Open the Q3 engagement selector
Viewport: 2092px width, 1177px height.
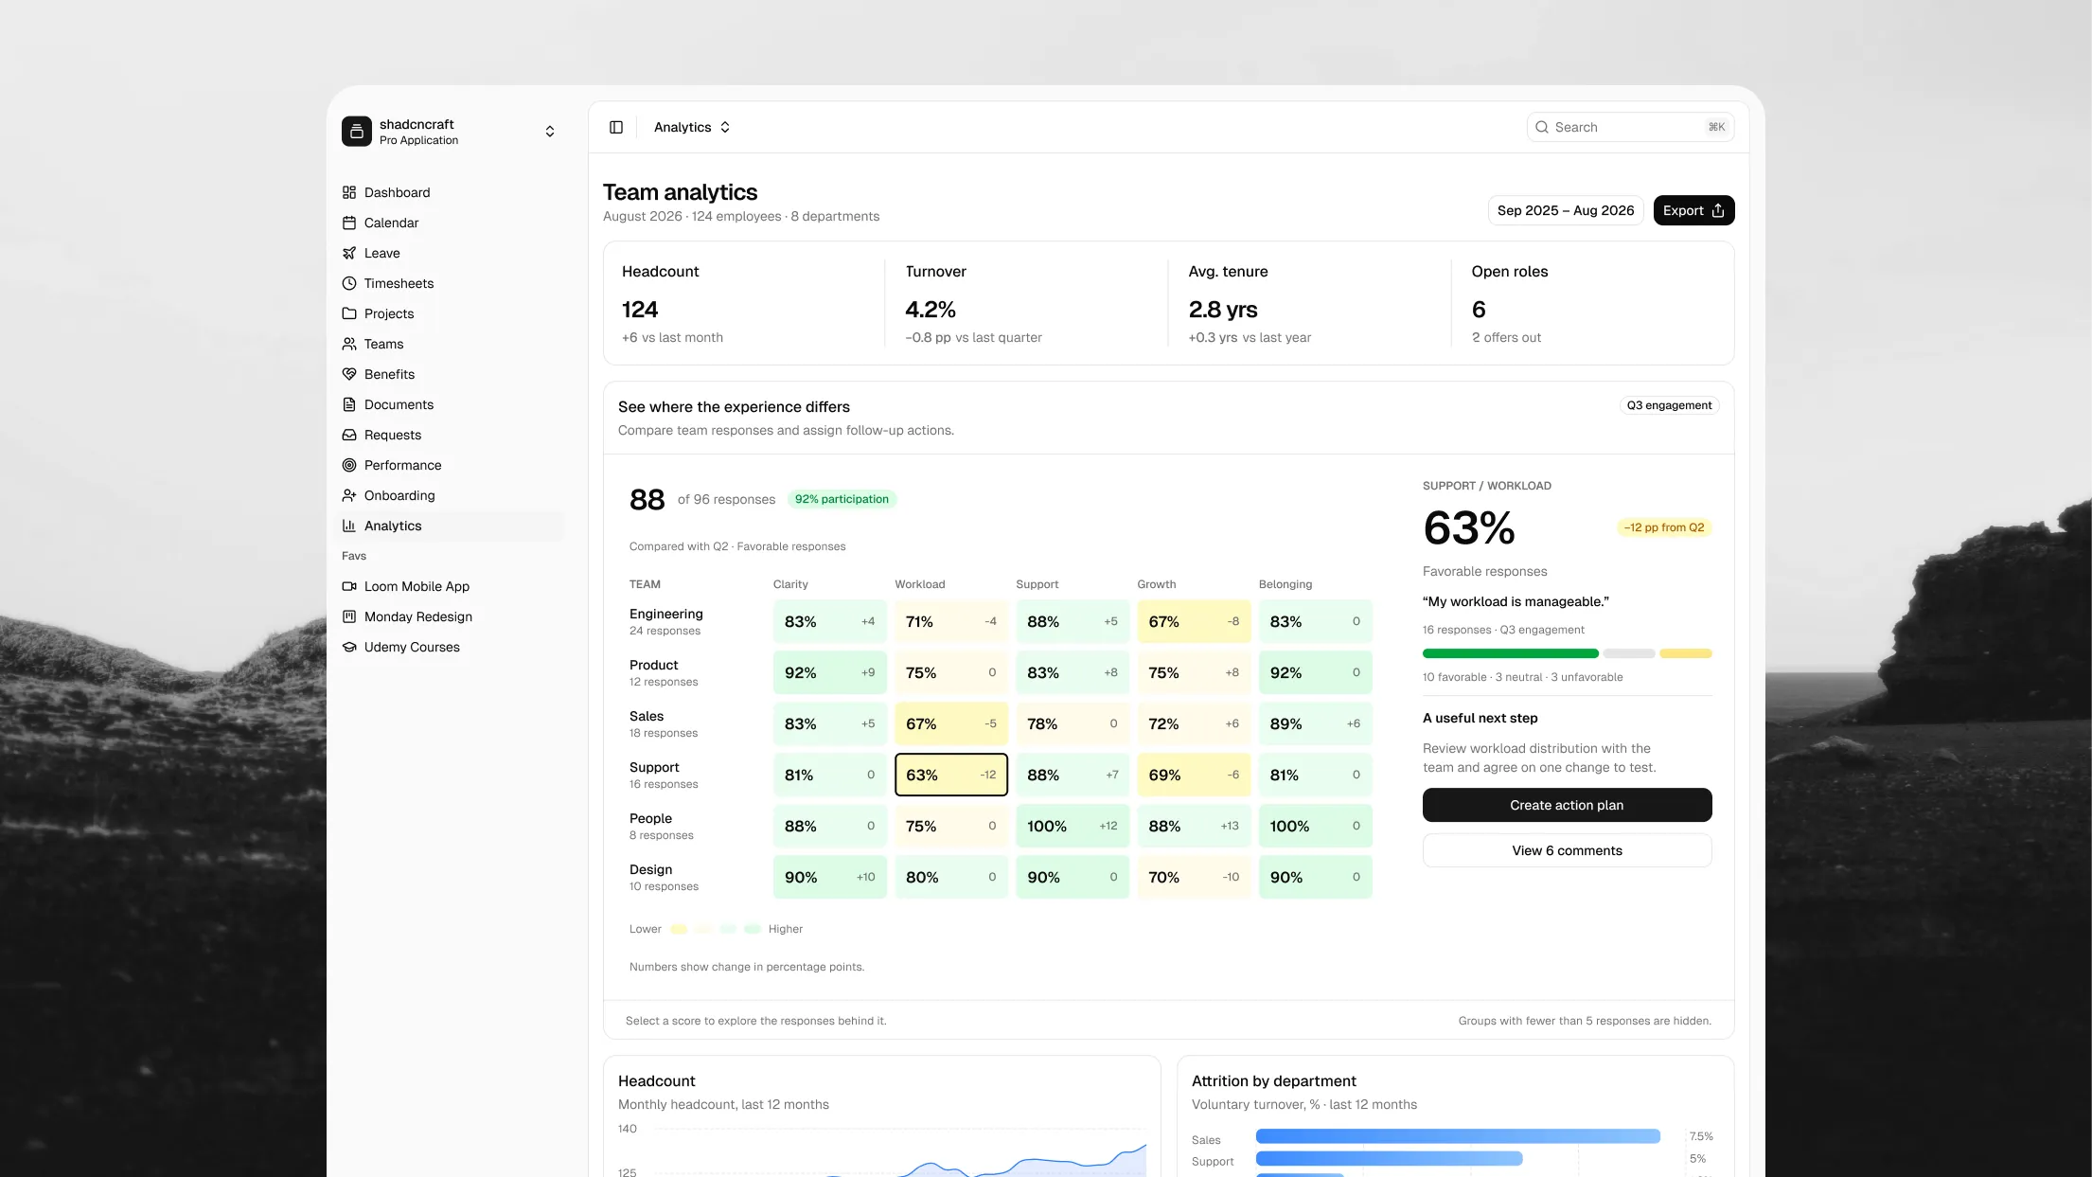click(1669, 405)
